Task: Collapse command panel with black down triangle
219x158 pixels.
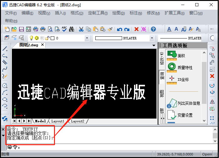Action: [3, 135]
